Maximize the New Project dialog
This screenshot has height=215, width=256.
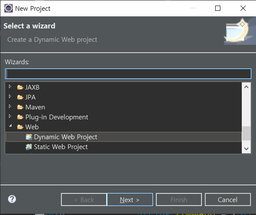pyautogui.click(x=218, y=8)
